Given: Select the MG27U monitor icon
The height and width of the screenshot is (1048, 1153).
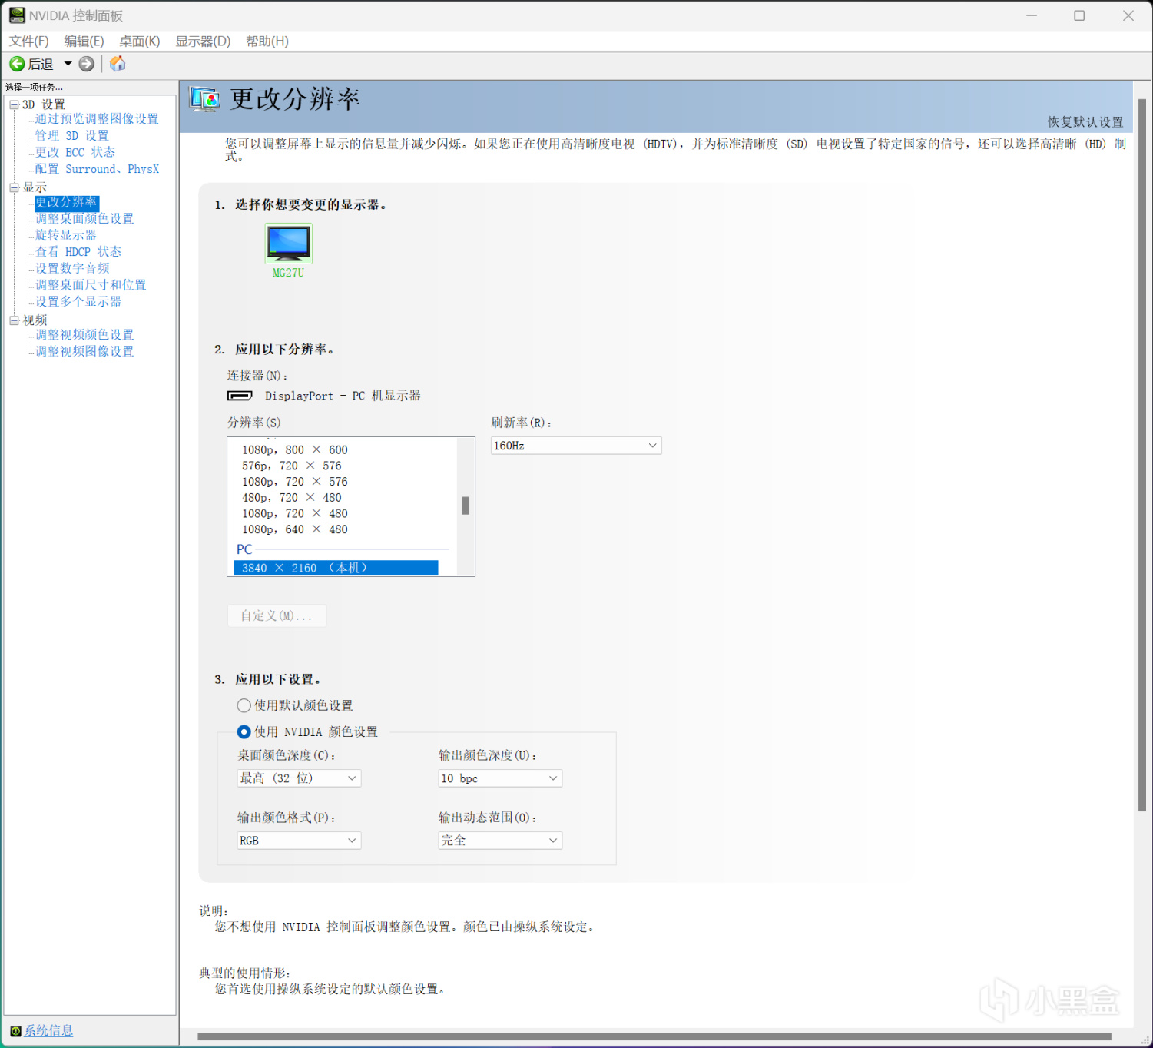Looking at the screenshot, I should point(289,244).
